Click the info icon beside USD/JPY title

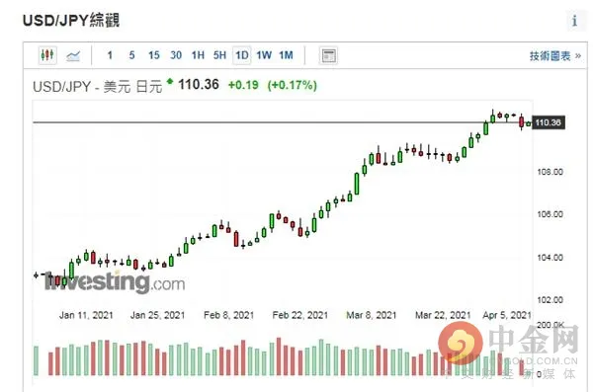coord(575,21)
